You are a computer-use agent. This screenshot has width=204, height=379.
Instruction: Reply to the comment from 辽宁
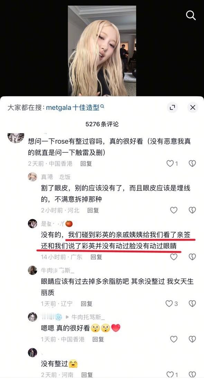click(x=87, y=304)
